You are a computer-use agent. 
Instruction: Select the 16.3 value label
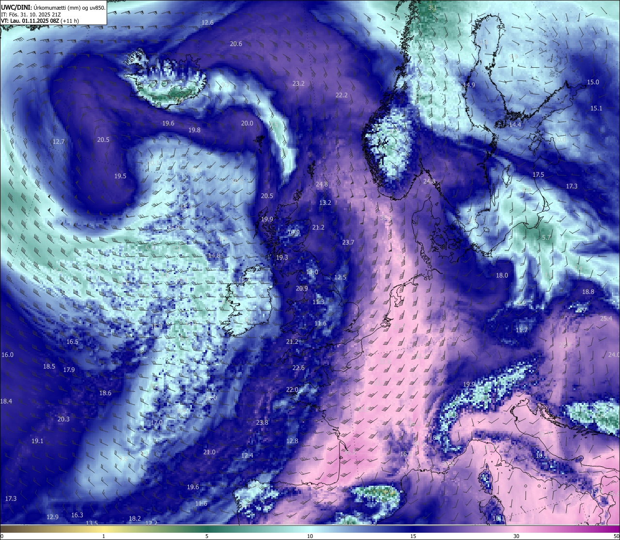click(77, 515)
